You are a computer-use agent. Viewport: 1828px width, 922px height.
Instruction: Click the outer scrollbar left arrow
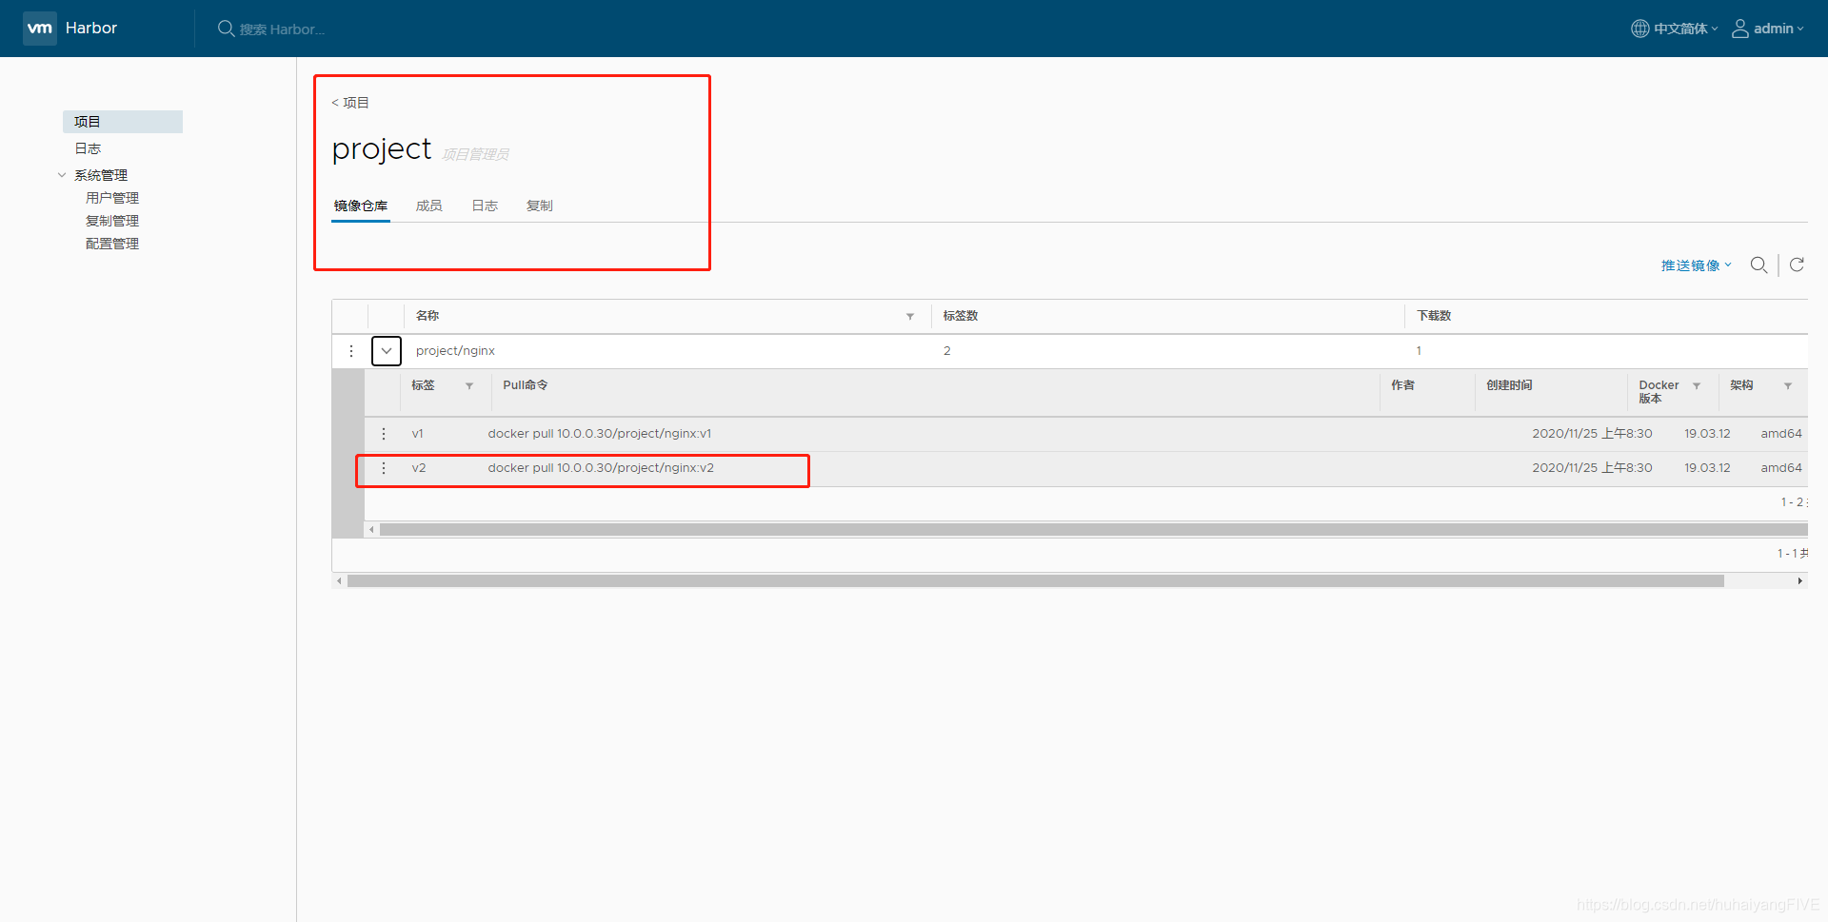[339, 581]
